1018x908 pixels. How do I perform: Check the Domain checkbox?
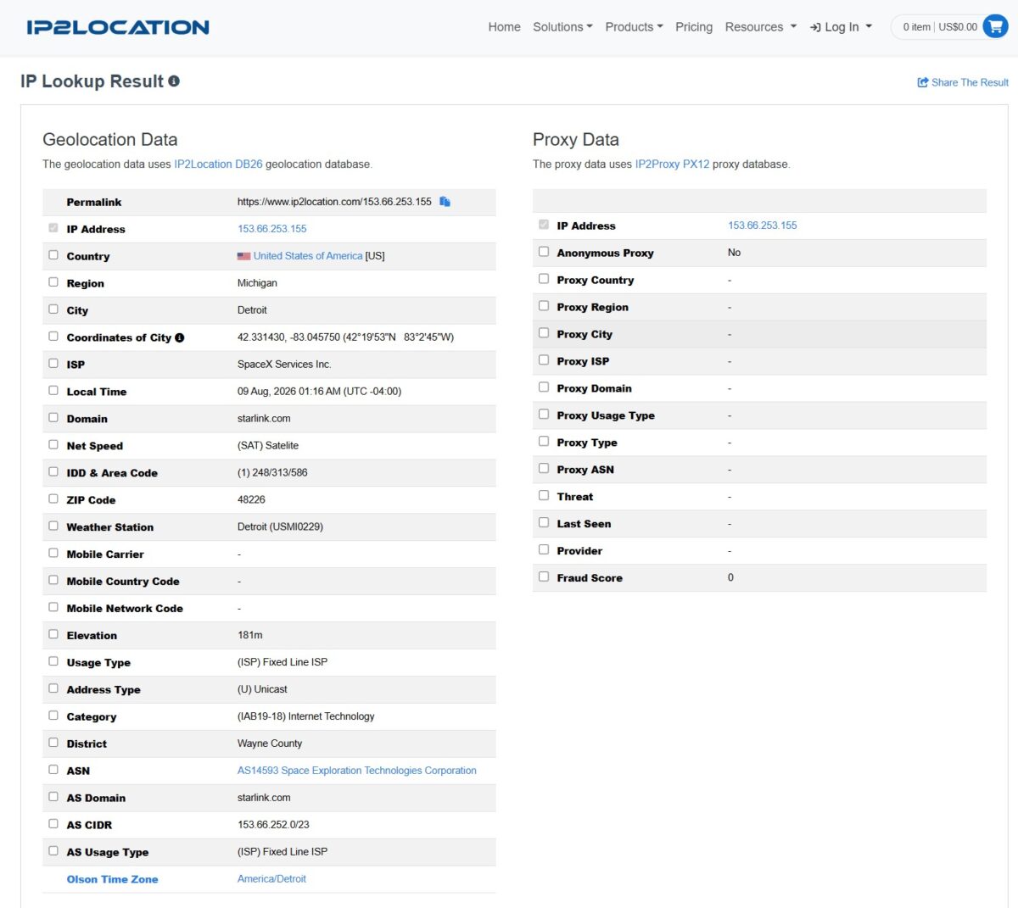(53, 418)
